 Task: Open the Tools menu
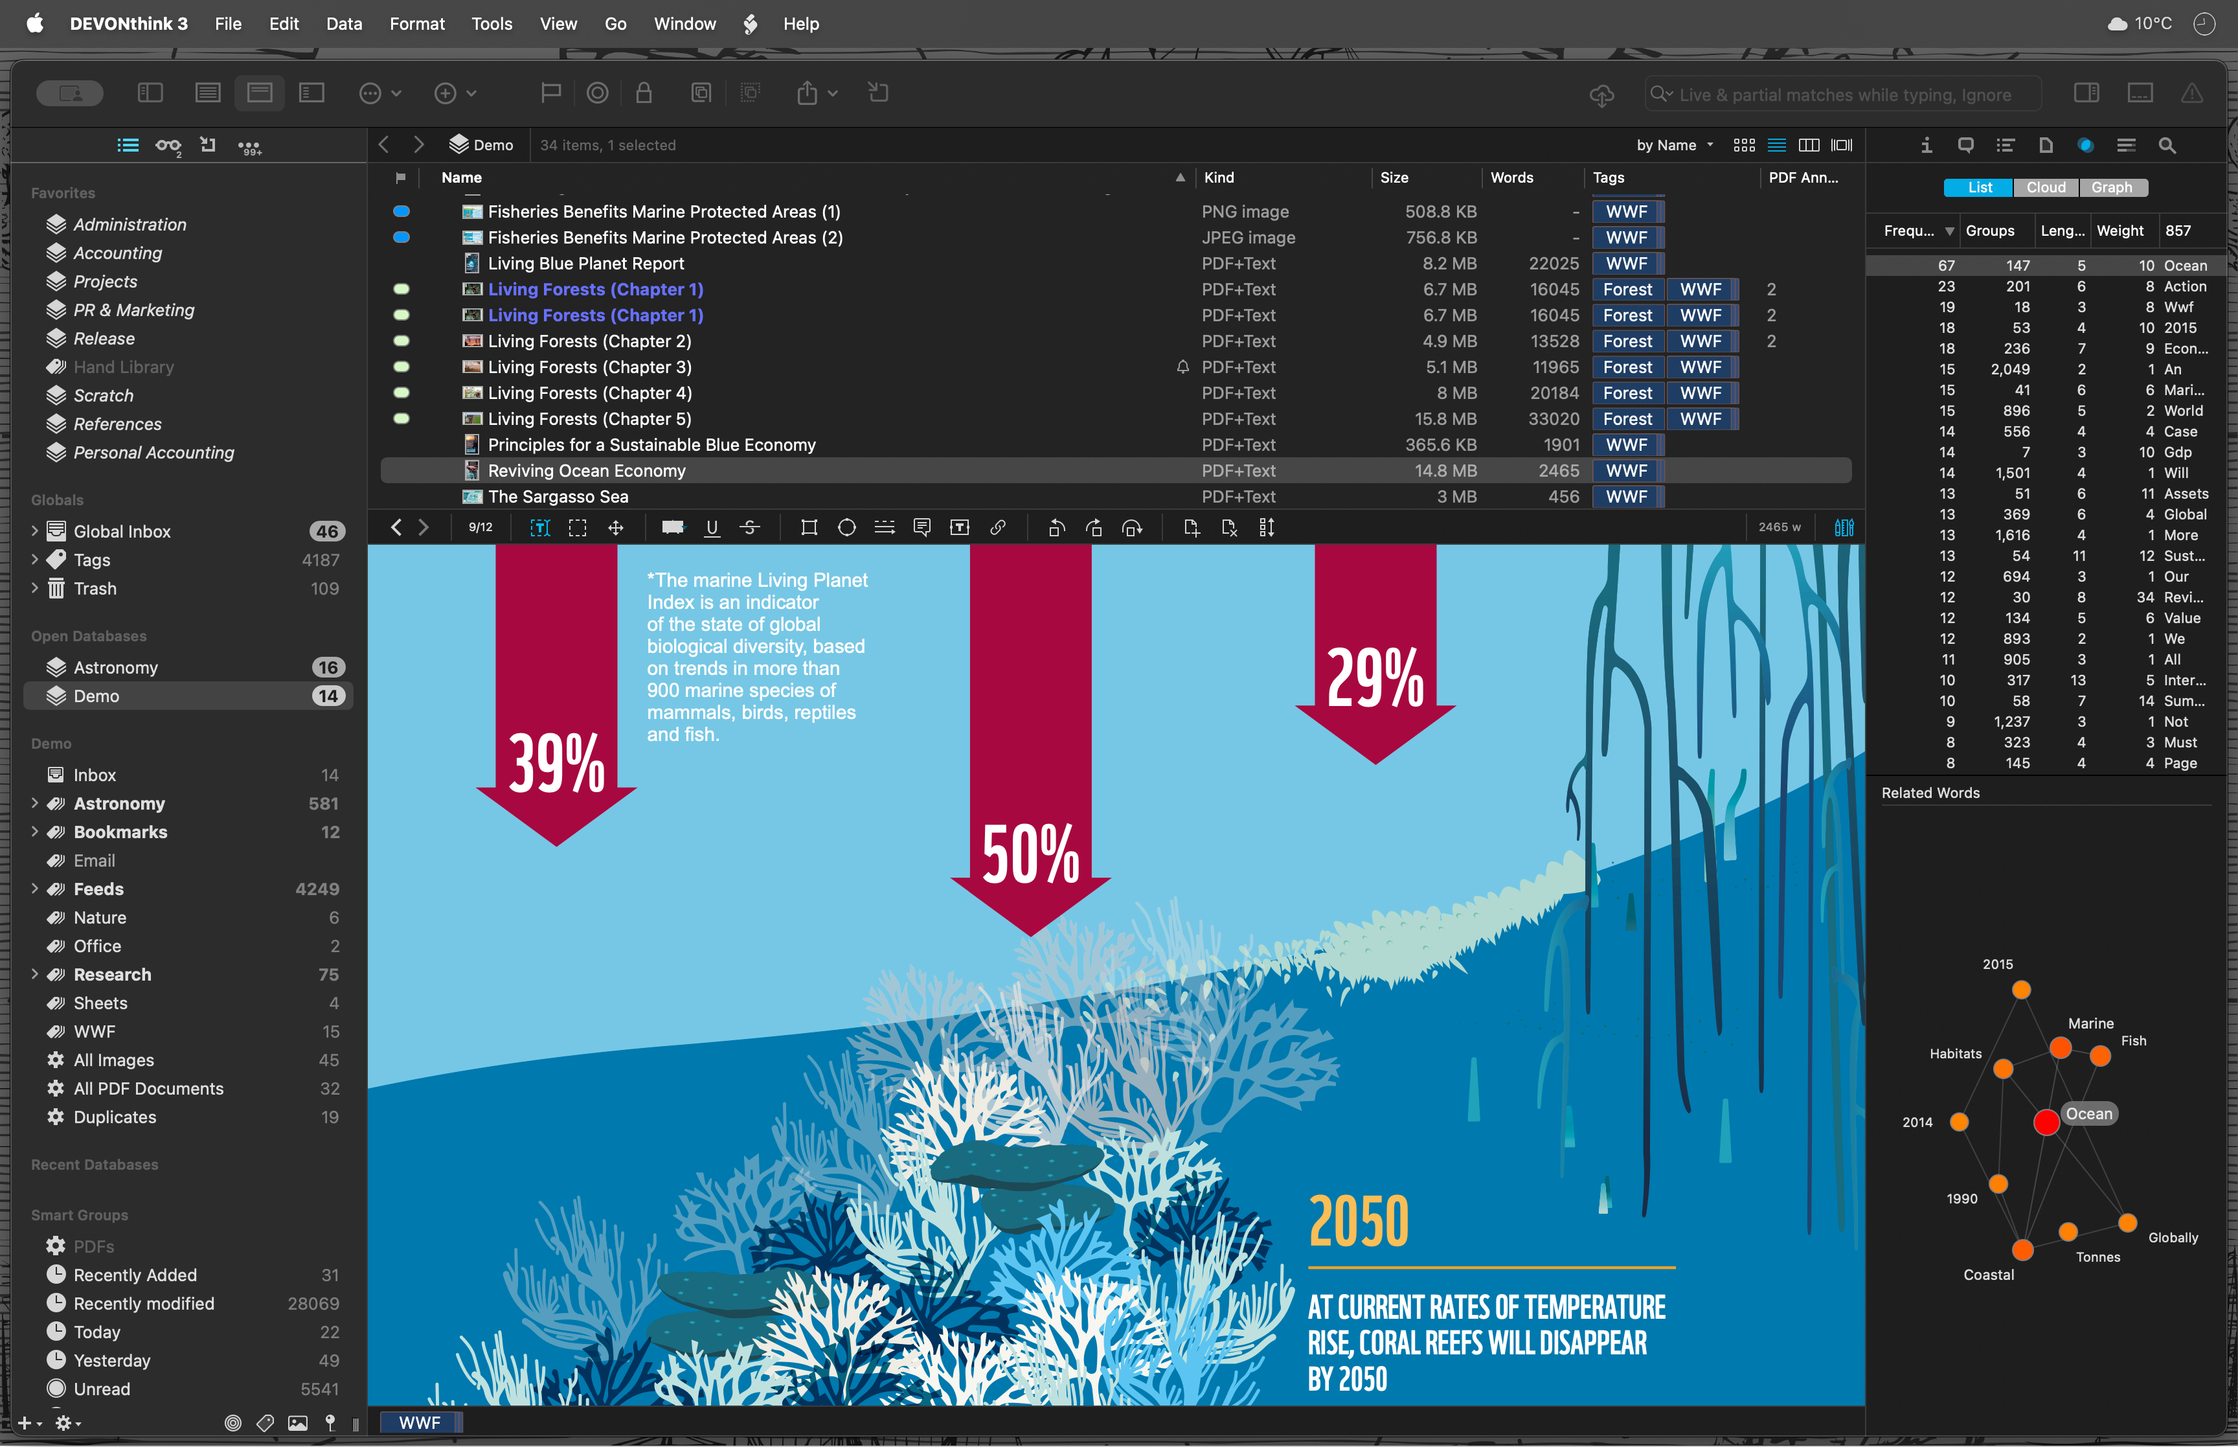tap(492, 25)
